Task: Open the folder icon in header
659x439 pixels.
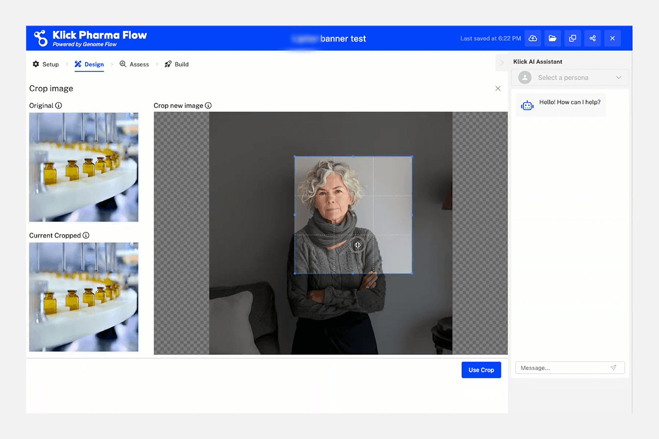Action: (553, 38)
